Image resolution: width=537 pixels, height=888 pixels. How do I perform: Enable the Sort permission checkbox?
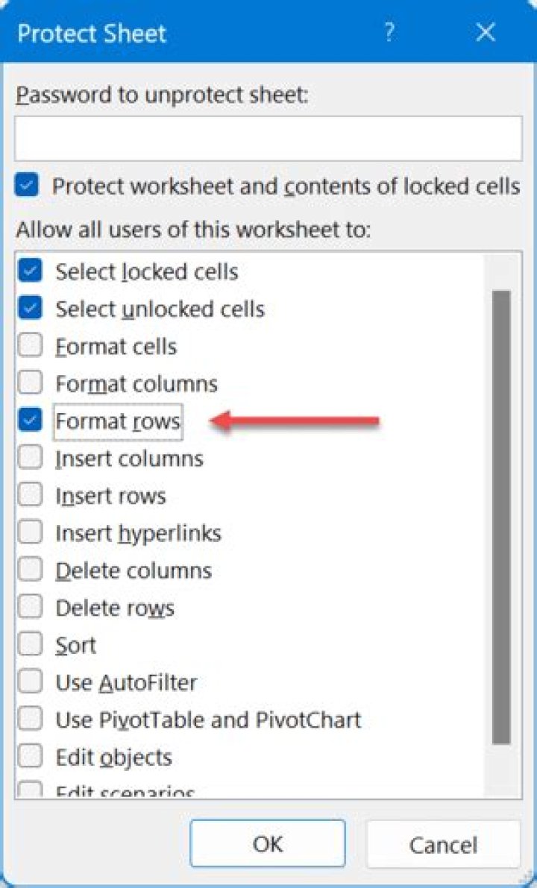tap(30, 645)
